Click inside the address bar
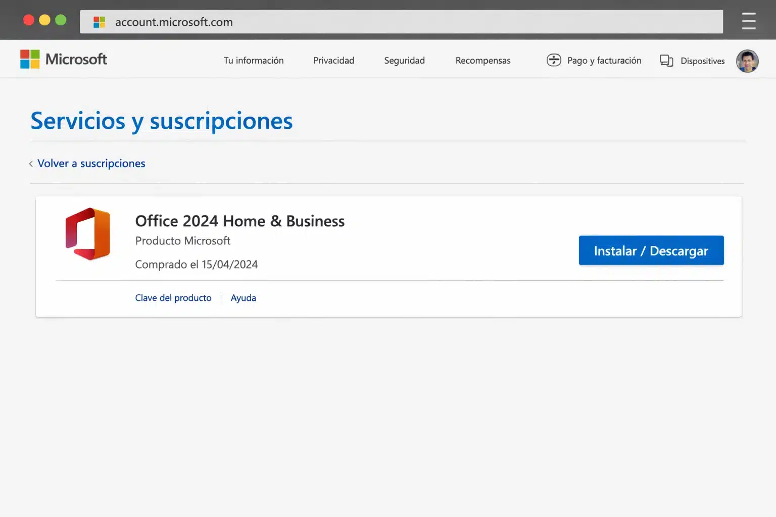 [354, 22]
